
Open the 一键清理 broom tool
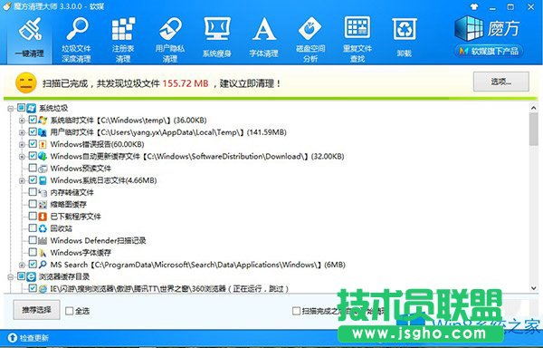tap(30, 38)
